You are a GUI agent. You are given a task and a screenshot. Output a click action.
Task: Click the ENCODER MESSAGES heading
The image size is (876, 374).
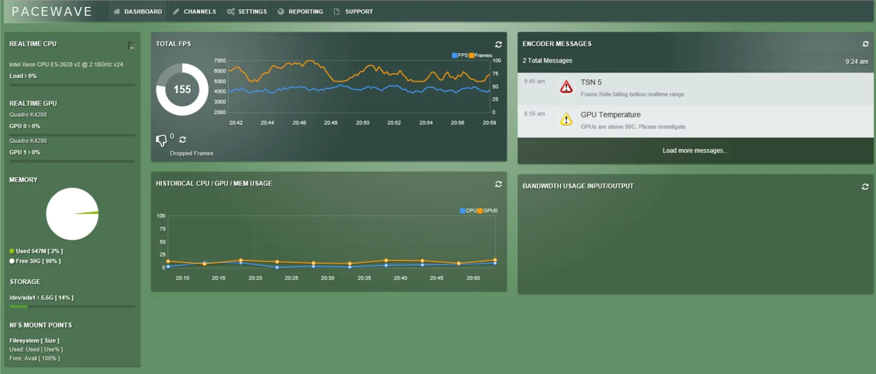tap(557, 44)
